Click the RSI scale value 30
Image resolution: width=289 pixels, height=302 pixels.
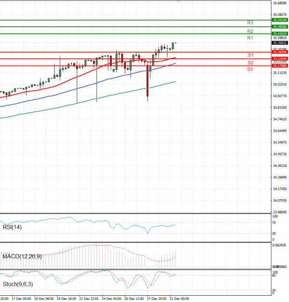tap(274, 234)
